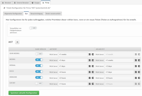The width and height of the screenshot is (142, 96).
Task: Open the Externe Benutzer tab
Action: (21, 3)
